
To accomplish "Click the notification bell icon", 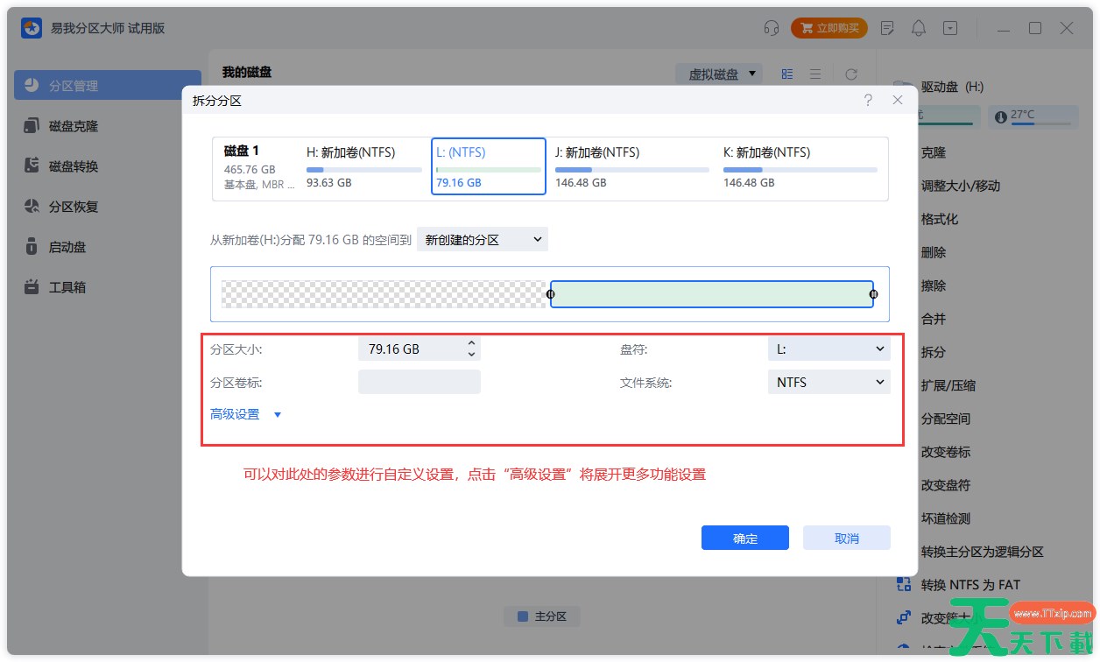I will click(x=919, y=28).
